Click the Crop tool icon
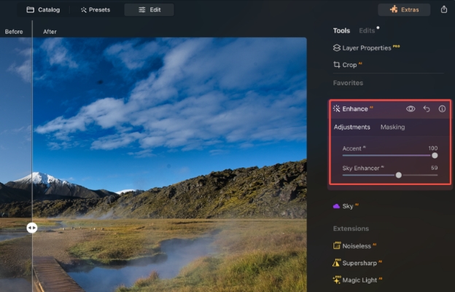 point(337,65)
